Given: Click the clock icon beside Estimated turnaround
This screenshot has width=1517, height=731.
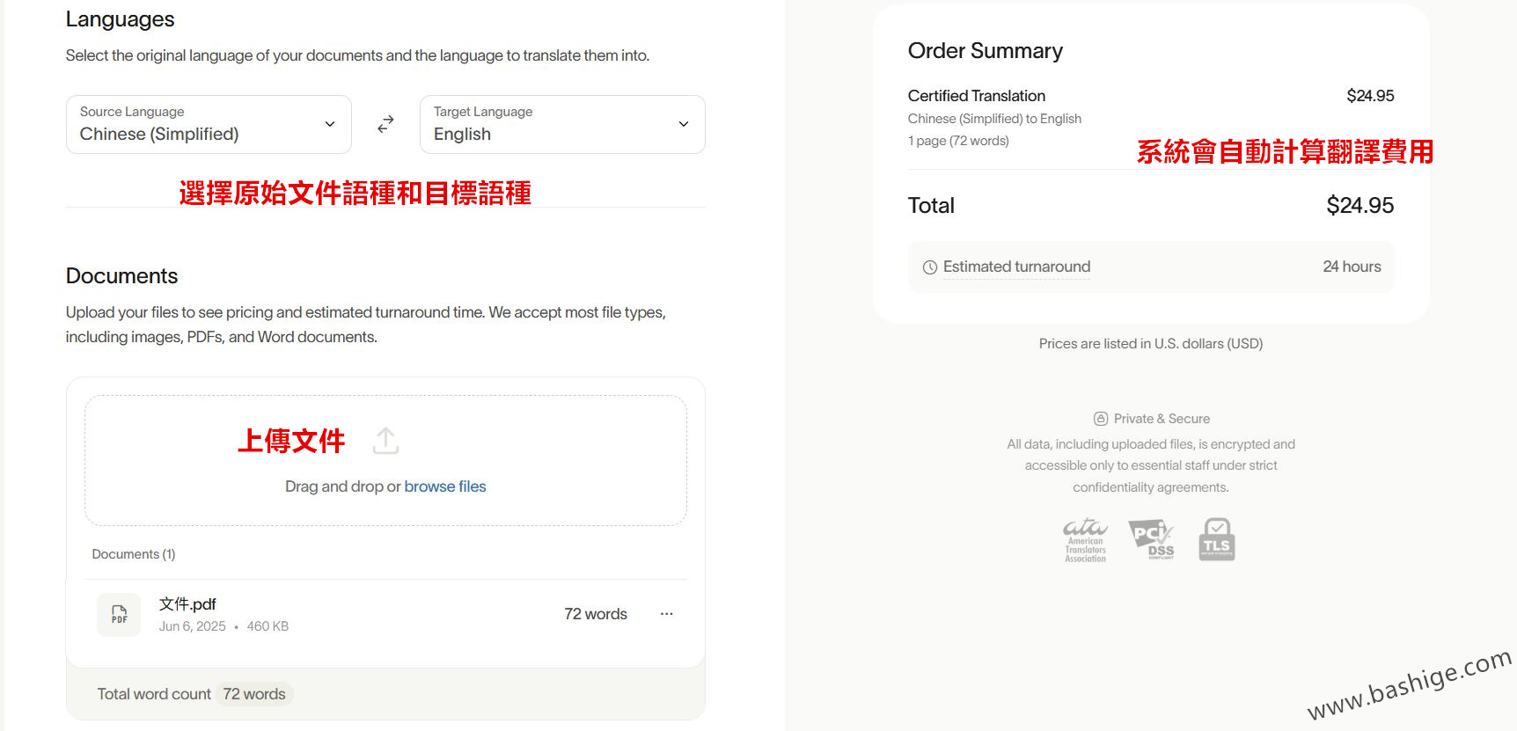Looking at the screenshot, I should pos(929,267).
